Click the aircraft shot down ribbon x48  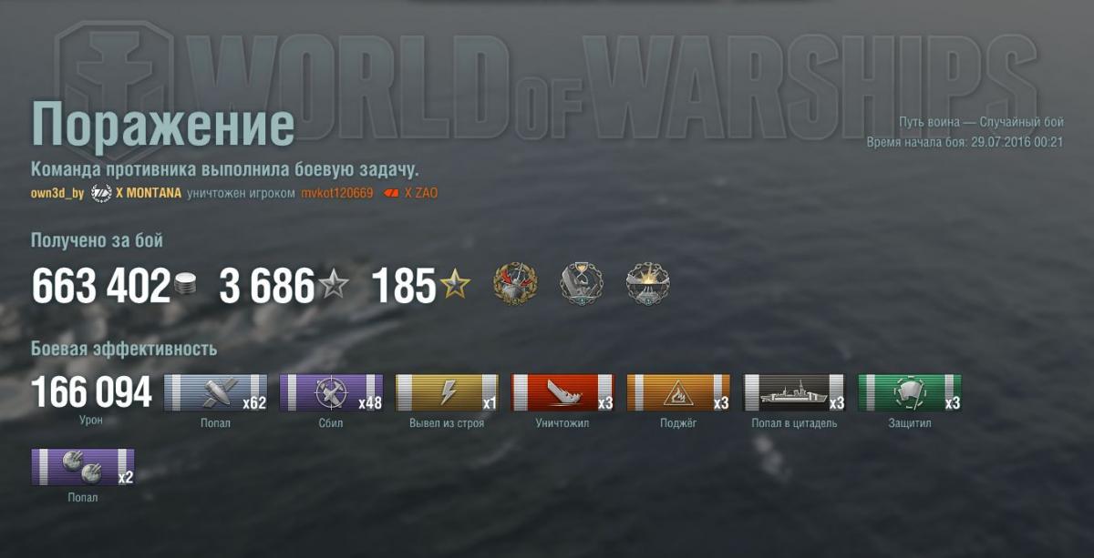(331, 393)
